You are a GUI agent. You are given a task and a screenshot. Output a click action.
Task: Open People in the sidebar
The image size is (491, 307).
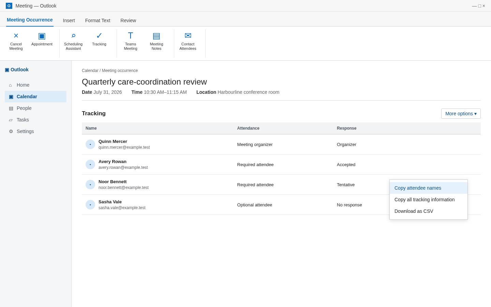35,108
